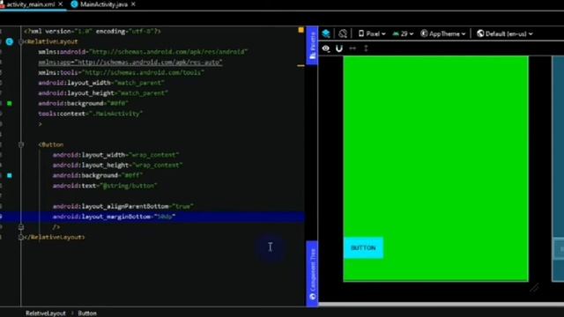This screenshot has width=564, height=317.
Task: Click the Button closing fold marker
Action: [x=21, y=227]
